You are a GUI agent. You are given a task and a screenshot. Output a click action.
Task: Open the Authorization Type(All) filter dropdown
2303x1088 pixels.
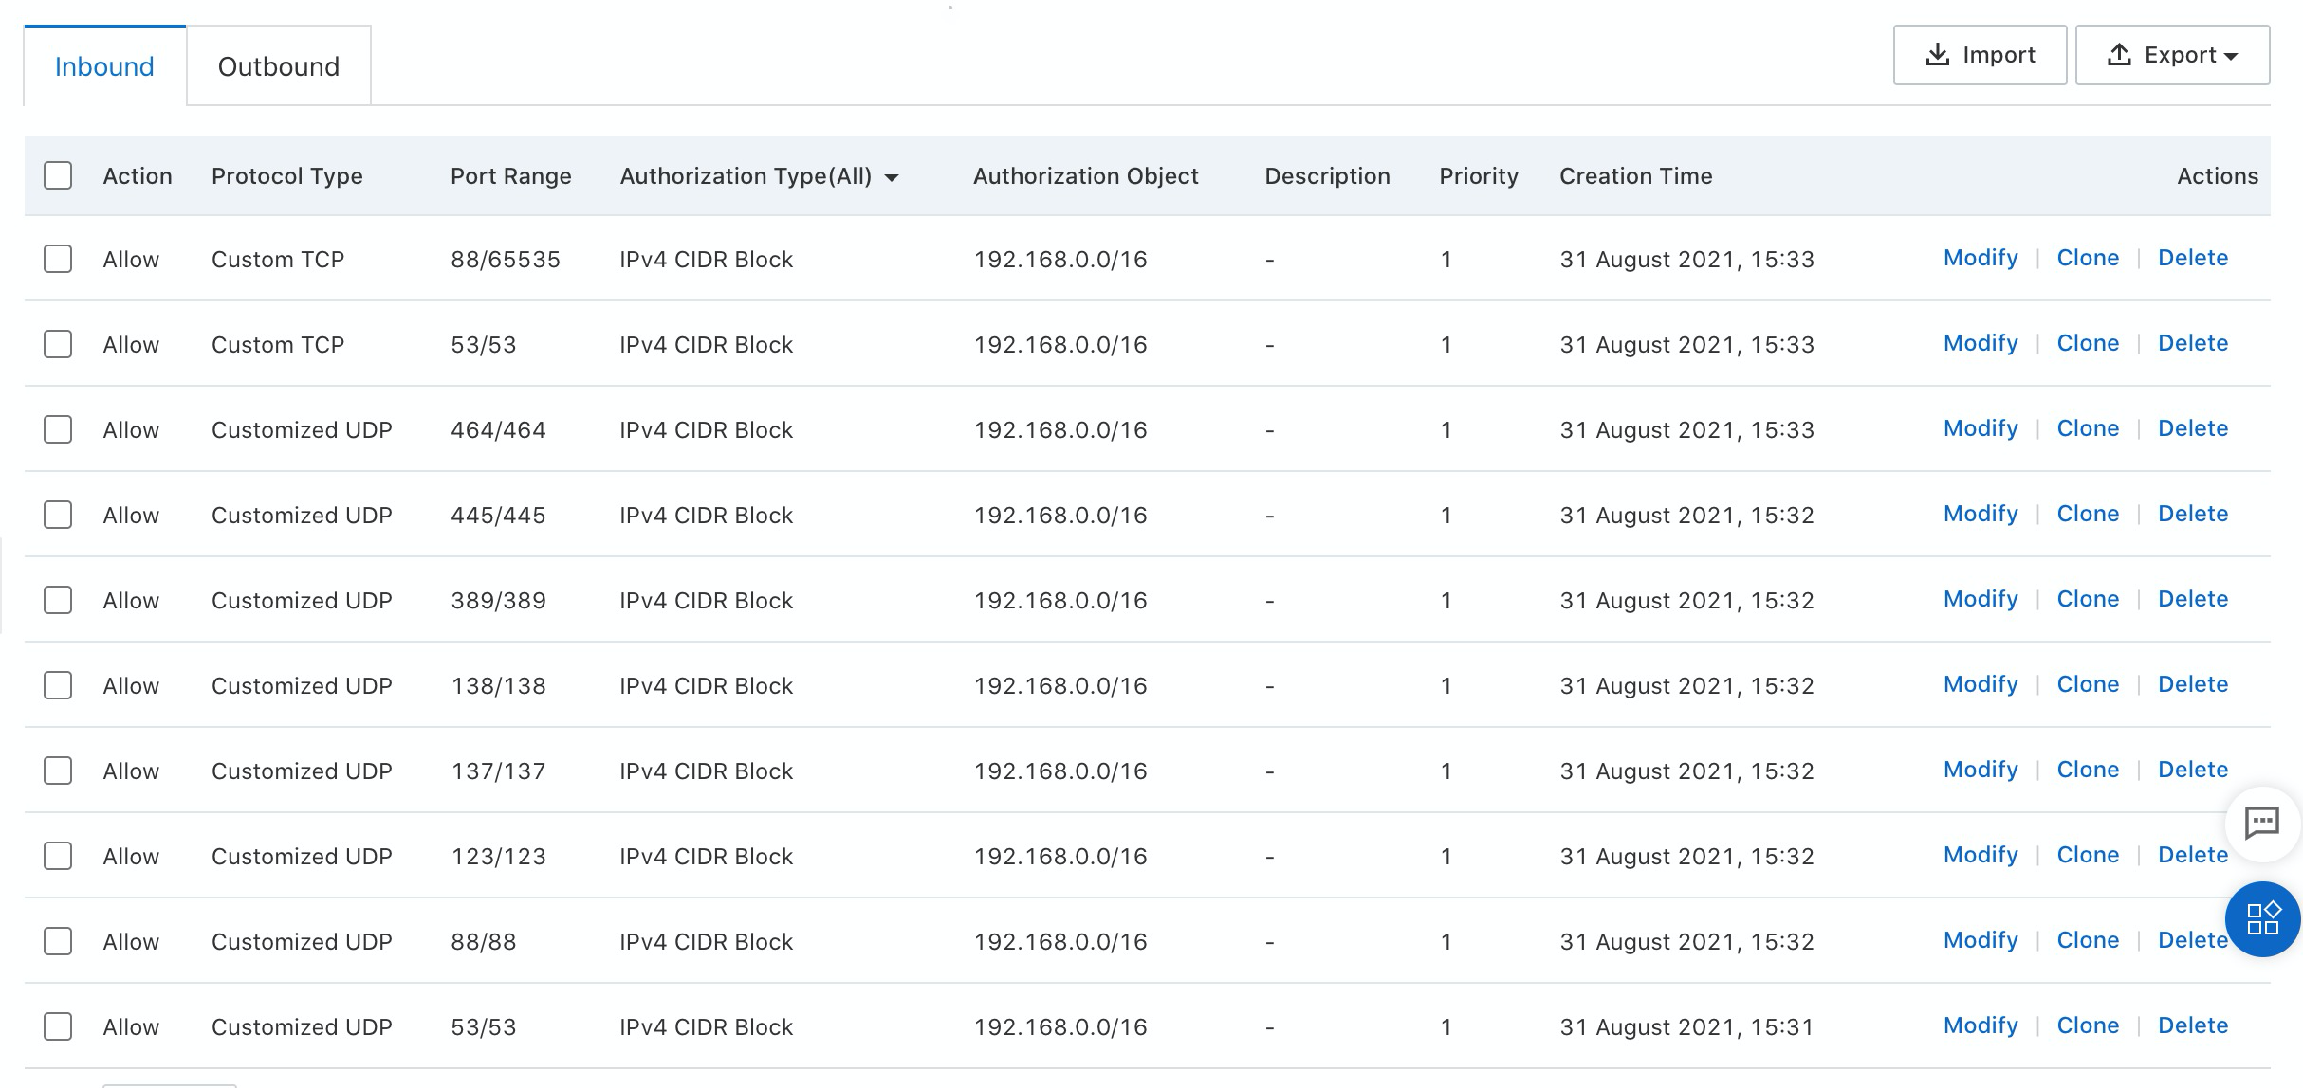point(891,177)
